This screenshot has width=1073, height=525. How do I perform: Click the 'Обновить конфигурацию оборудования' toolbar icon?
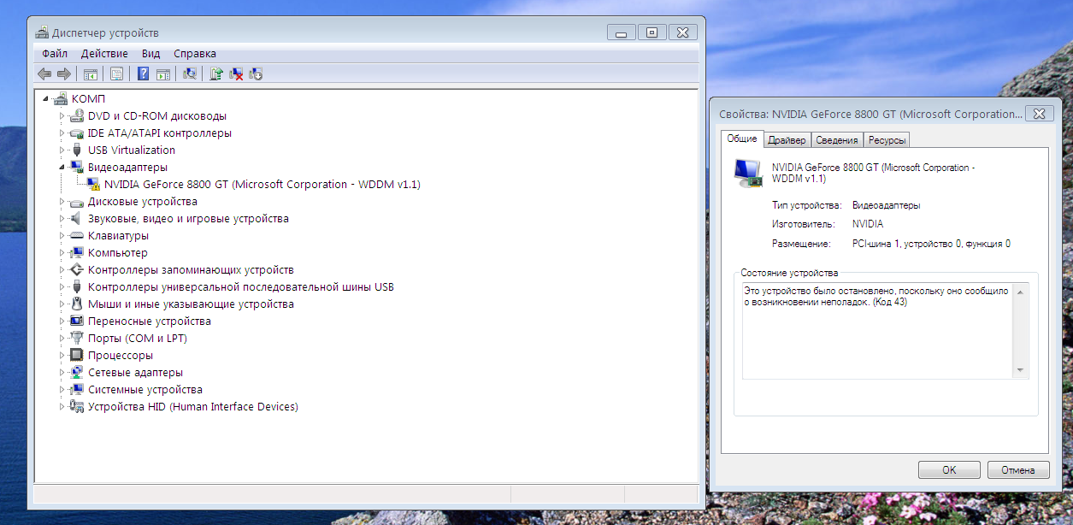[x=190, y=74]
